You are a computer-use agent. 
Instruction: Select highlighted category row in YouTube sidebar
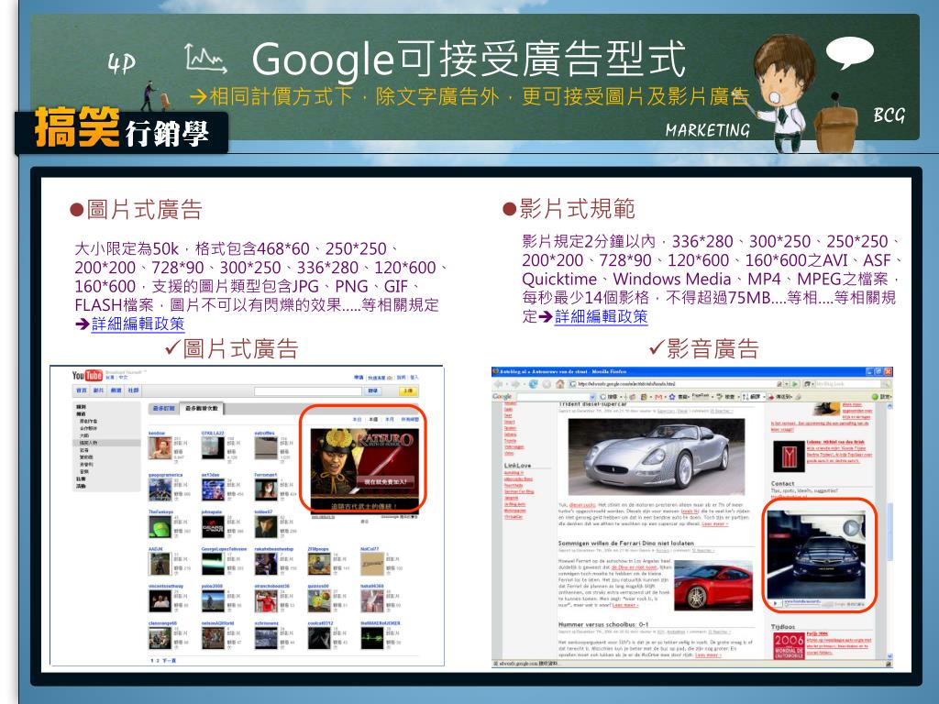[x=106, y=443]
